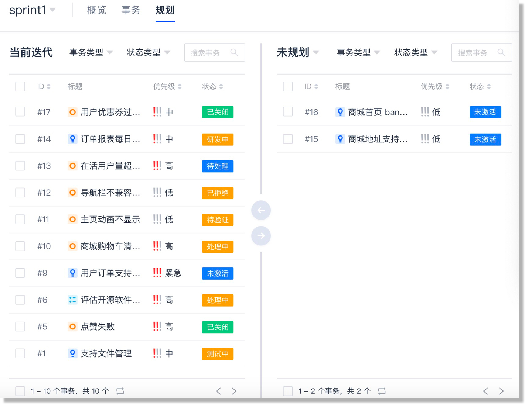The image size is (525, 404).
Task: Check the box for issue #16
Action: pyautogui.click(x=288, y=112)
